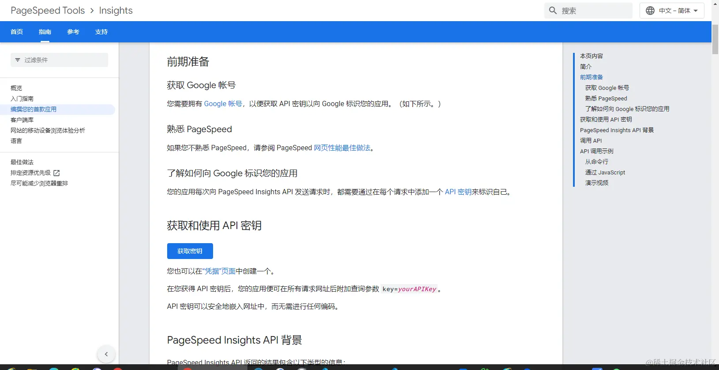Jump to 了解如何向 Google 标识您的应用 in contents
This screenshot has width=719, height=370.
(x=627, y=109)
